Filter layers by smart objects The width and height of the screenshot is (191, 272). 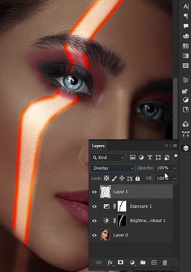(x=166, y=157)
